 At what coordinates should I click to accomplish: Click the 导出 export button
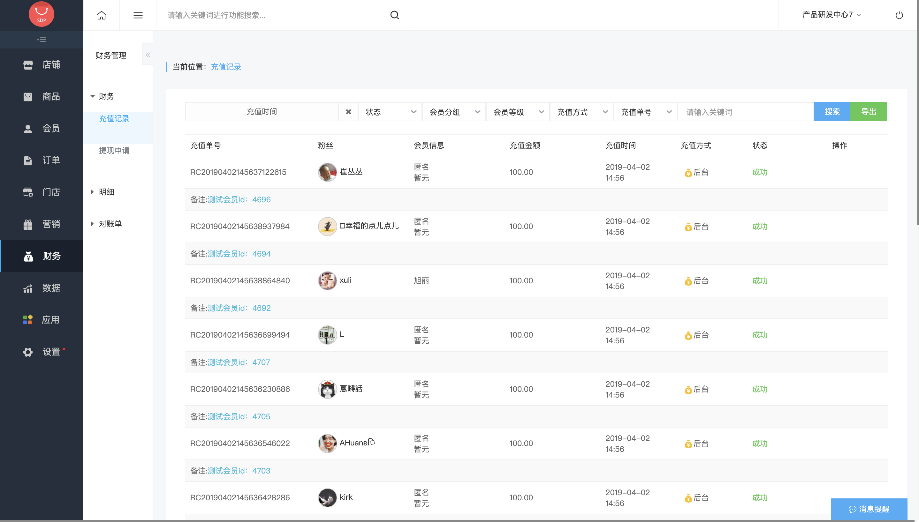tap(869, 112)
